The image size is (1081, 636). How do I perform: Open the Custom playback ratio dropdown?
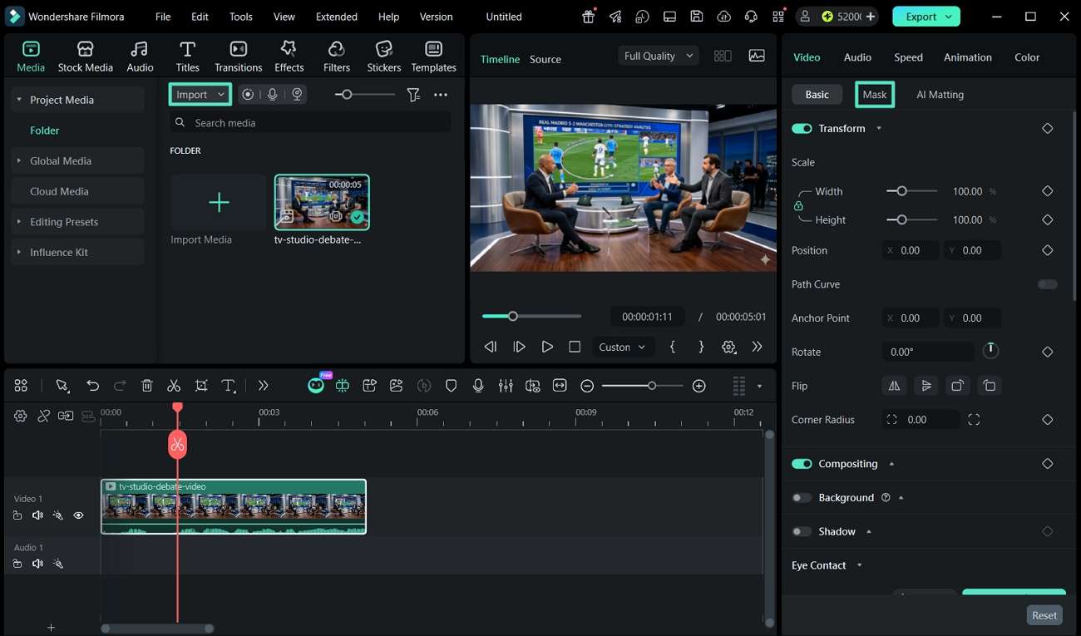pyautogui.click(x=622, y=347)
